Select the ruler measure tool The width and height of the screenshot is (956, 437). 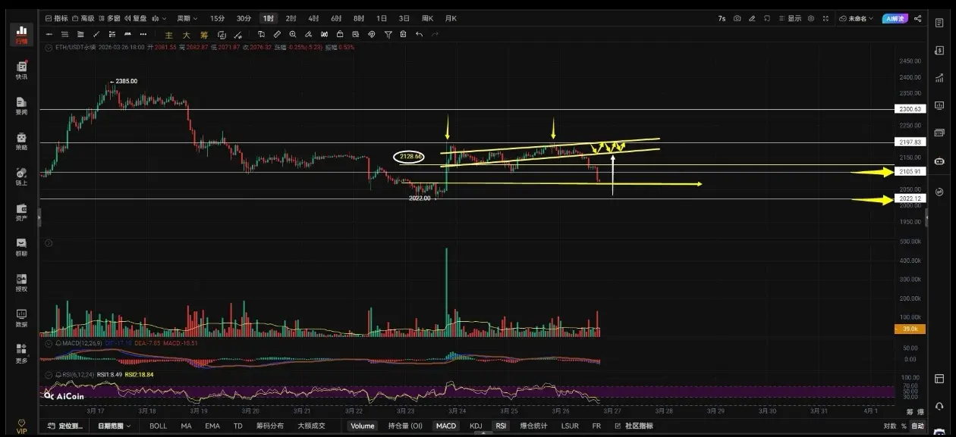point(277,34)
